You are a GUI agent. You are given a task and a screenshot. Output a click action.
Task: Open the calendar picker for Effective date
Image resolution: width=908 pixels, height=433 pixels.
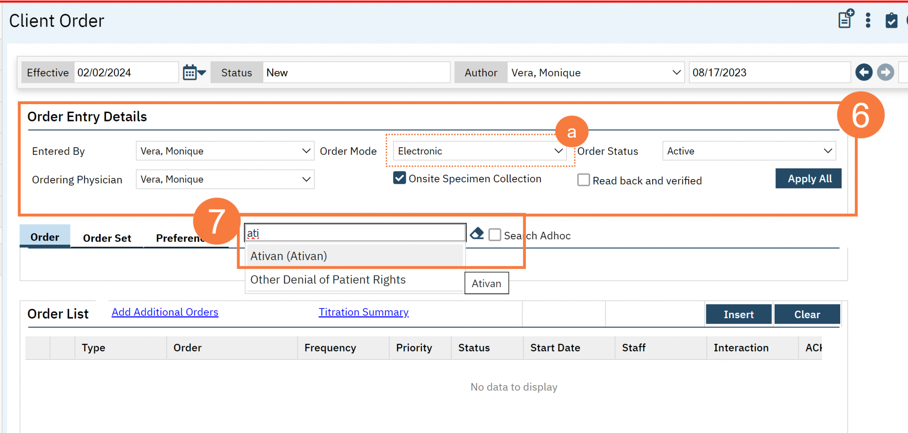pyautogui.click(x=191, y=72)
